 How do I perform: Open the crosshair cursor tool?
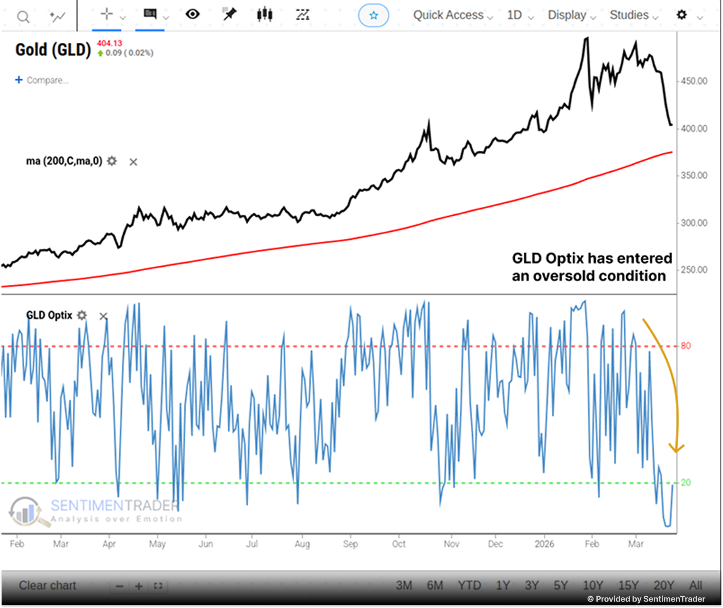(x=106, y=15)
